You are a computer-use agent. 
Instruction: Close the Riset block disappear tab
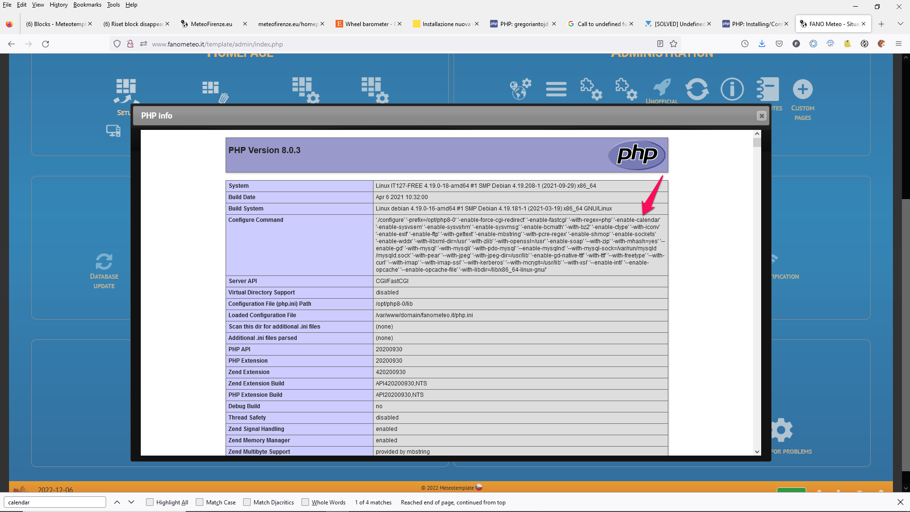[167, 24]
